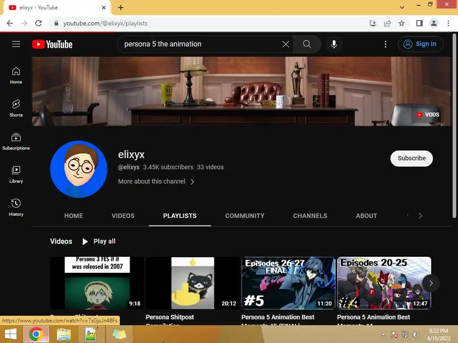
Task: Start voice search with microphone
Action: 334,44
